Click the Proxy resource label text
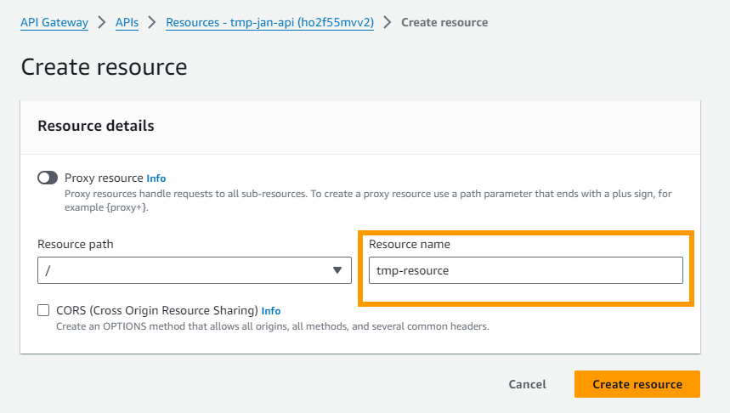The height and width of the screenshot is (413, 730). point(104,178)
